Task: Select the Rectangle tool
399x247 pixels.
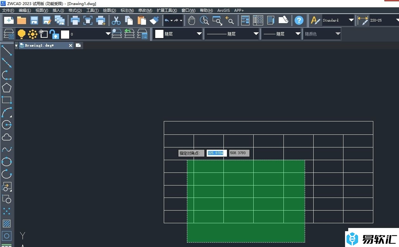Action: click(7, 100)
